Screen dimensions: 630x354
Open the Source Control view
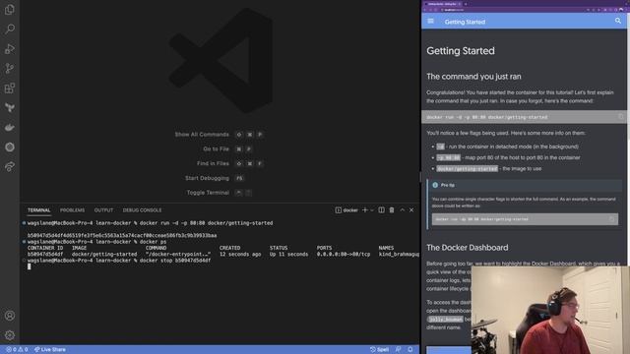tap(10, 68)
